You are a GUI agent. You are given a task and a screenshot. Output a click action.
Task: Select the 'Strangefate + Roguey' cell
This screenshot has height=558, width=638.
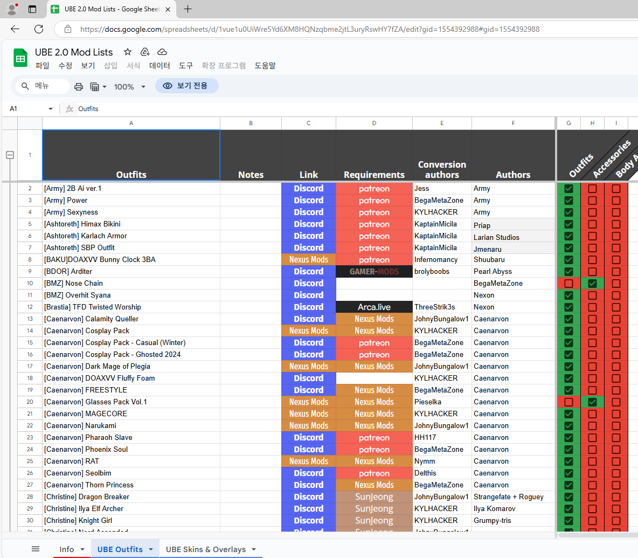(x=513, y=497)
